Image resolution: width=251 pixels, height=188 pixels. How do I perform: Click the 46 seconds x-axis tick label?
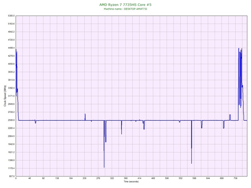pos(30,178)
